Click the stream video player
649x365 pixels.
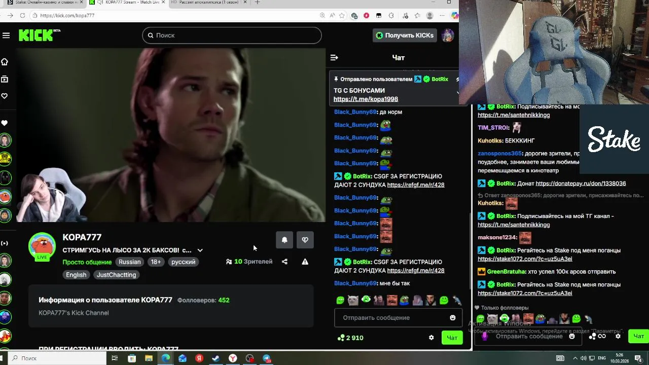tap(170, 135)
